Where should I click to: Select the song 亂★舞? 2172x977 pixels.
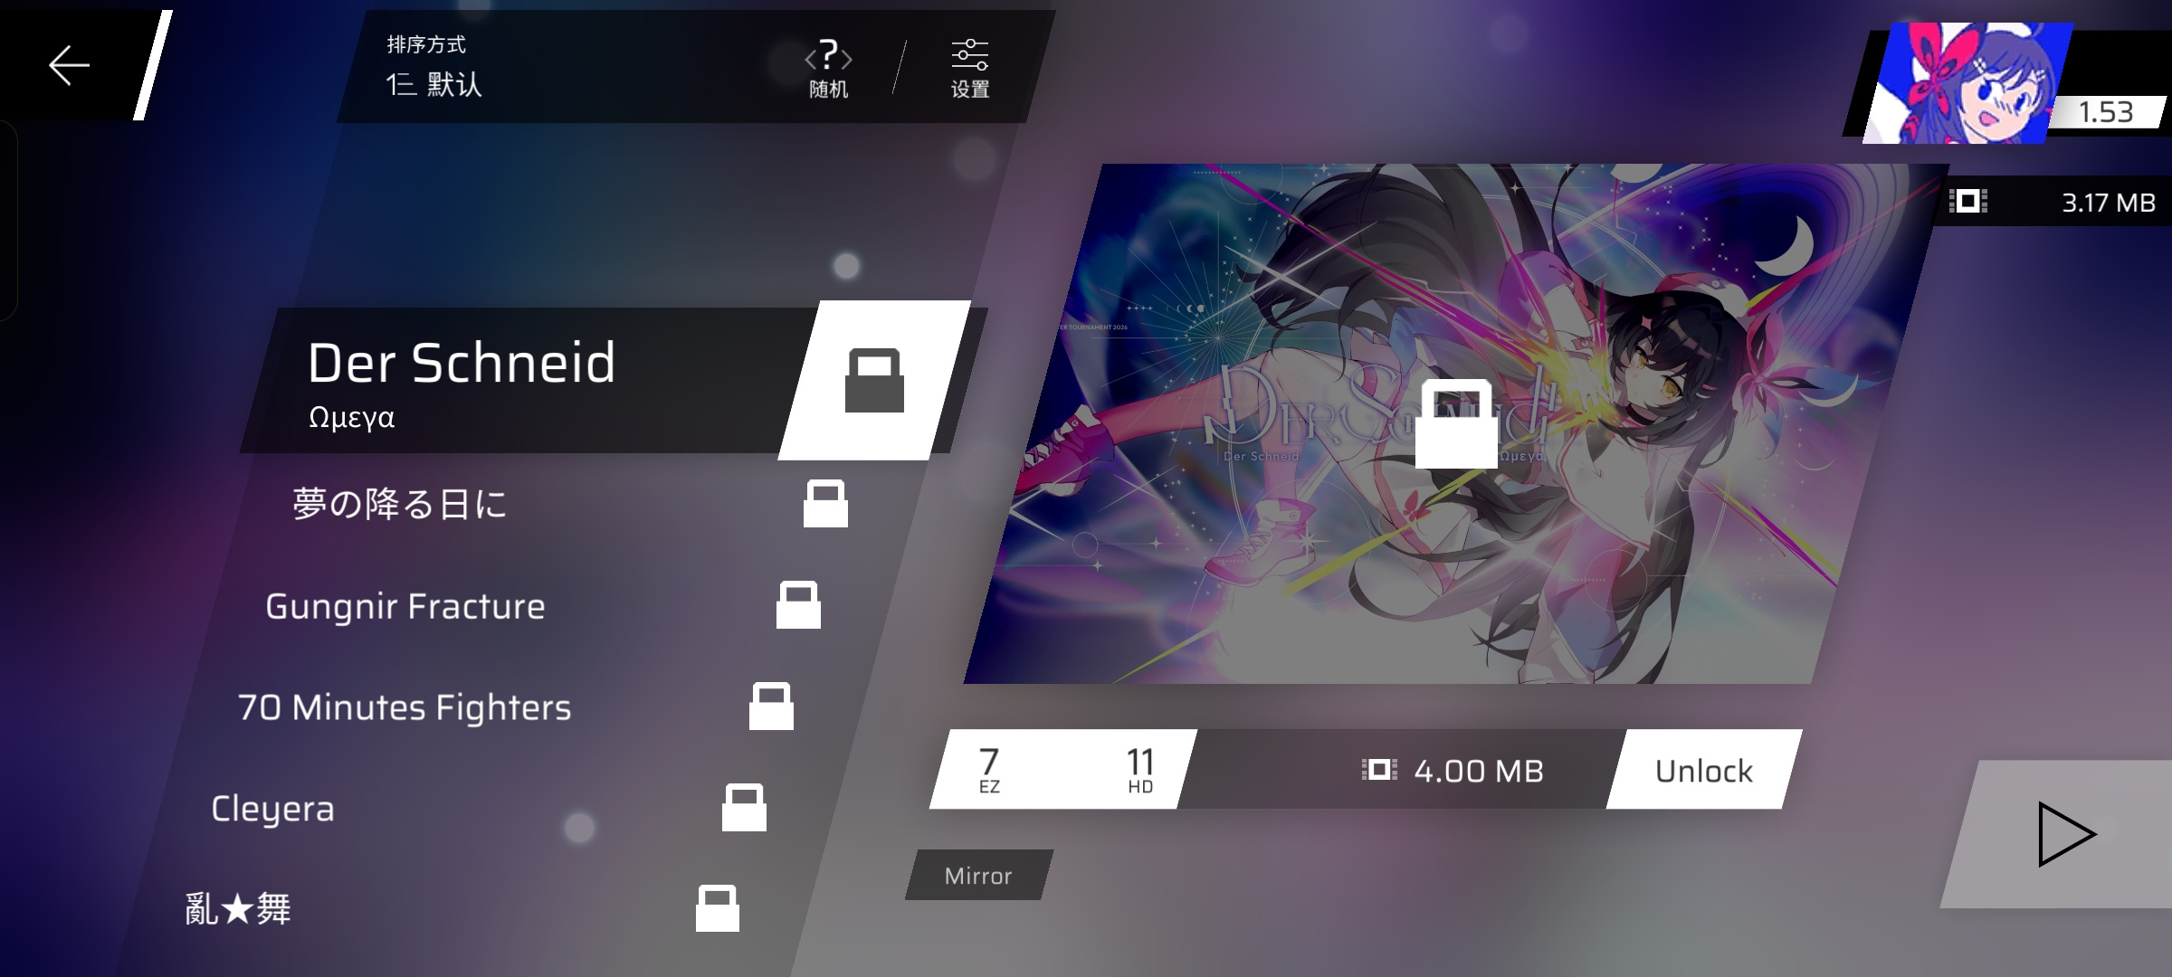click(238, 909)
